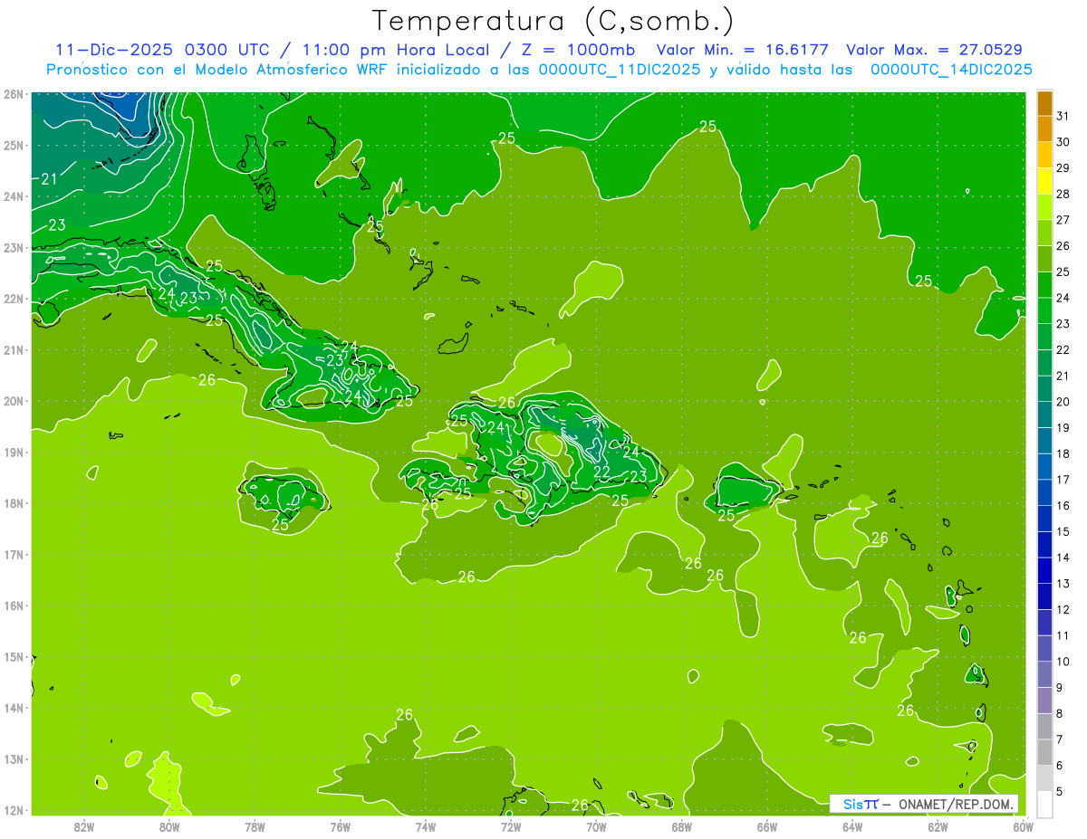Click the '72W' longitude axis label
This screenshot has height=839, width=1087.
(511, 826)
